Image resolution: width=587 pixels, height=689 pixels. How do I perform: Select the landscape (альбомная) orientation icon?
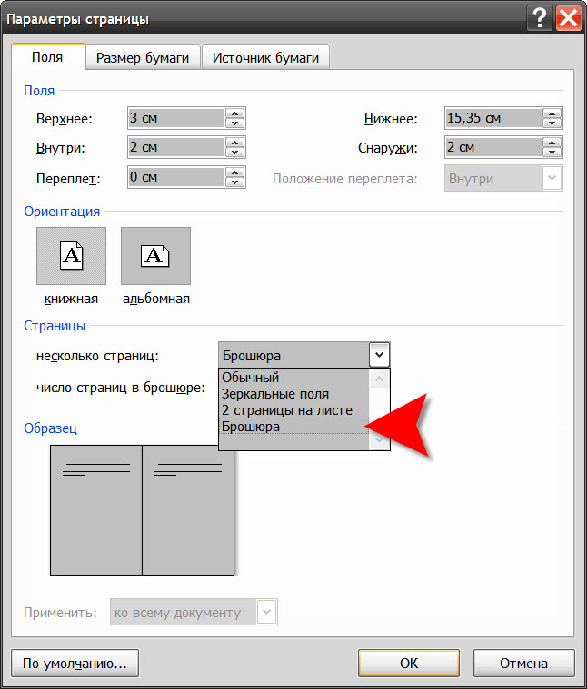point(155,256)
